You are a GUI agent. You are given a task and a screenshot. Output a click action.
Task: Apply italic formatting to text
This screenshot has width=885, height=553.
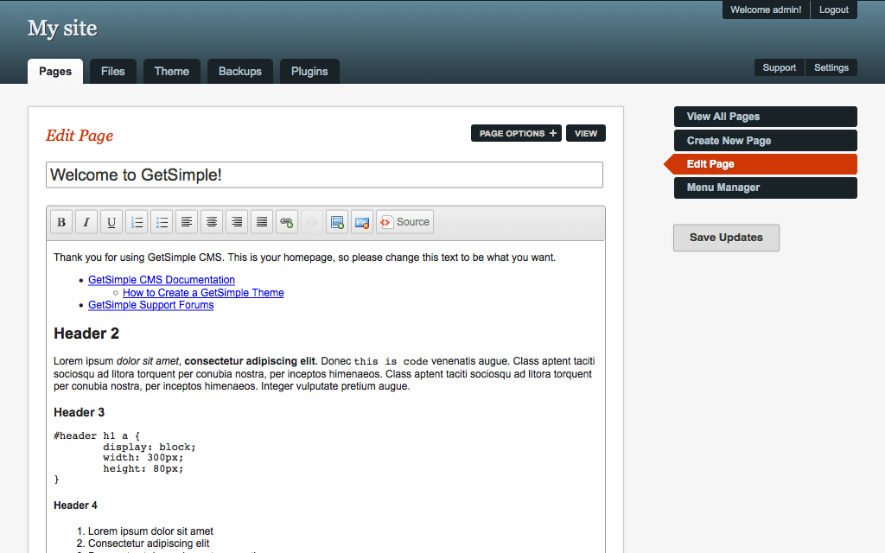(x=86, y=222)
